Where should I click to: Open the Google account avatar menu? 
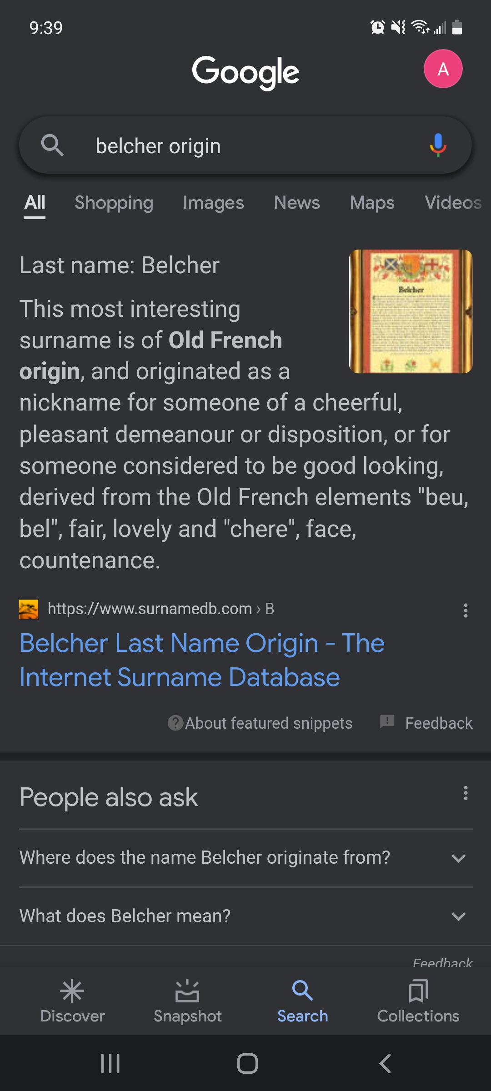tap(443, 69)
